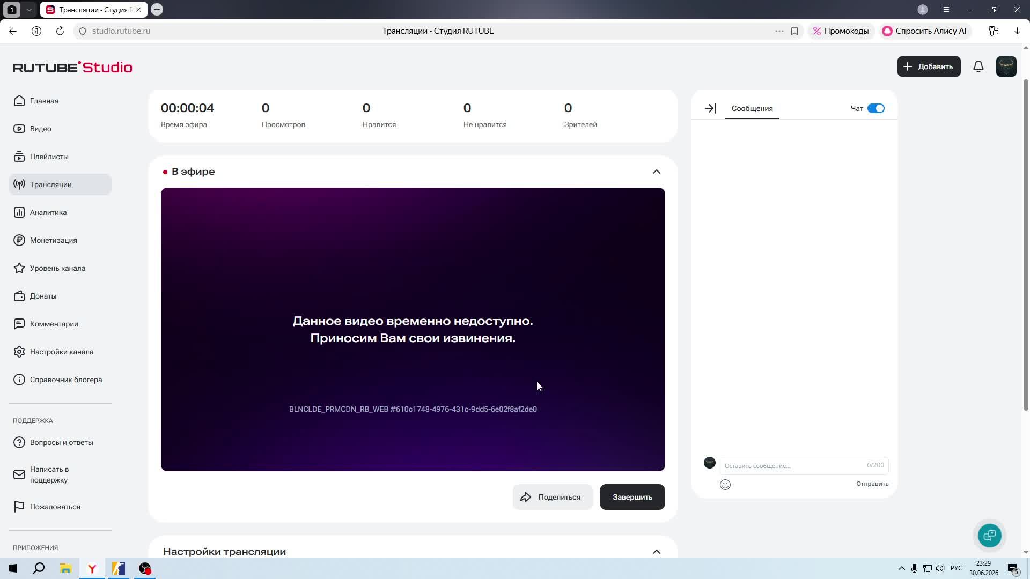
Task: Open the three-dots page menu in address bar
Action: [x=779, y=31]
